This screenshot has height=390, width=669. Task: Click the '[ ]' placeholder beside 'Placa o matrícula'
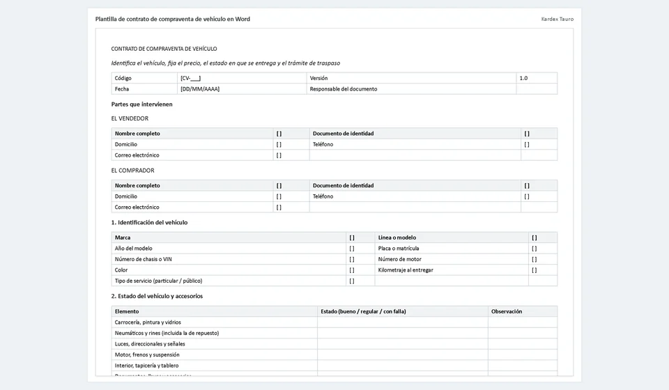[535, 249]
